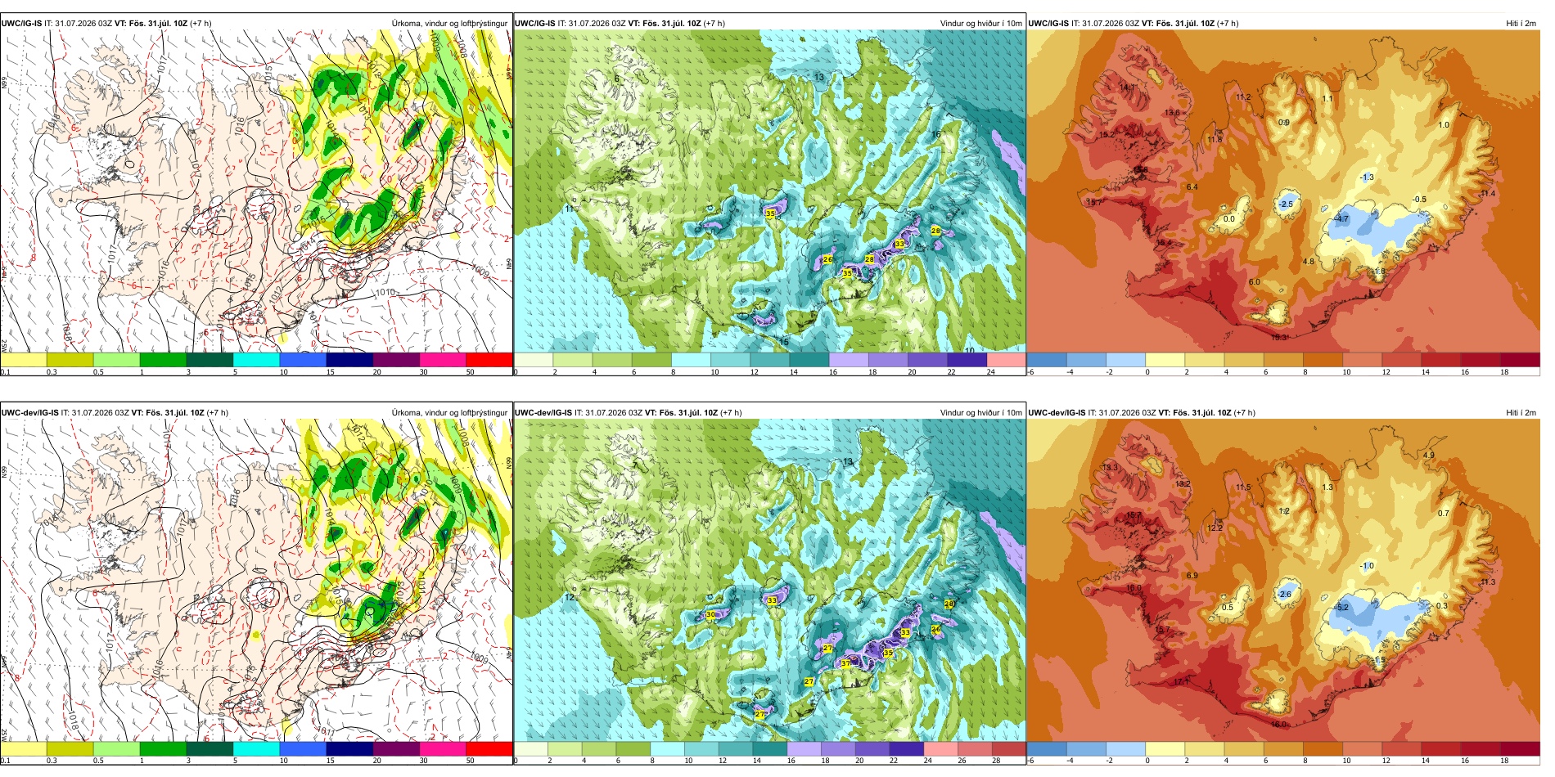This screenshot has height=777, width=1555.
Task: Click the 12.2 label on the UWC-dev temperature map
Action: [x=1215, y=528]
